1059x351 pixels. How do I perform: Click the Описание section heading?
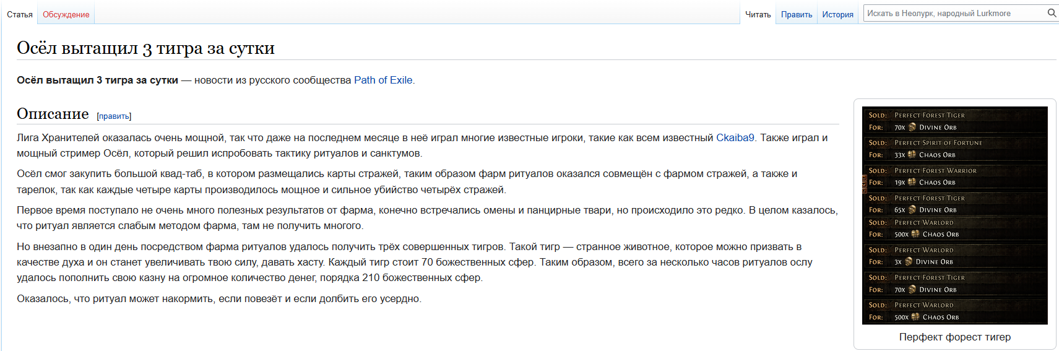coord(53,114)
